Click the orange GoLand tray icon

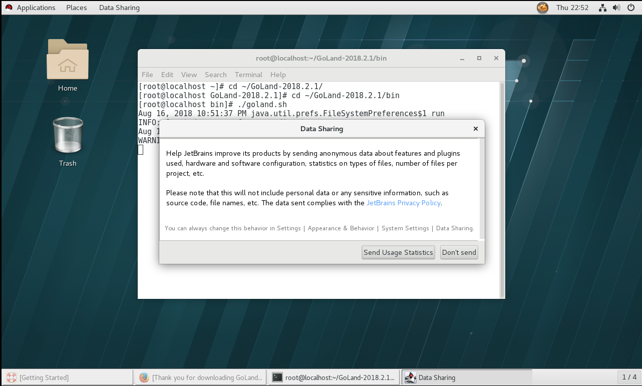pos(542,8)
